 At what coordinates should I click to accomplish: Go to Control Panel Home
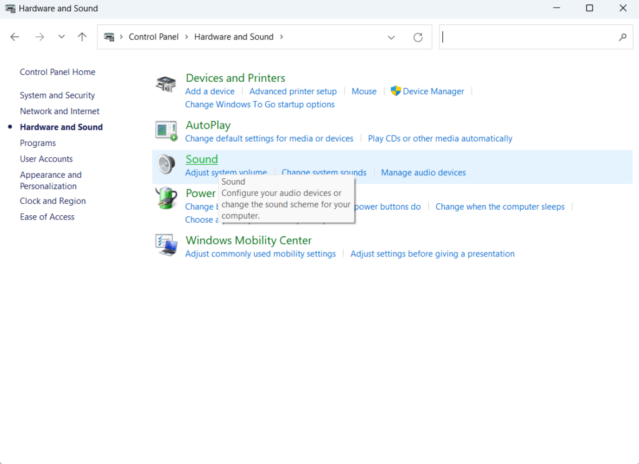pyautogui.click(x=57, y=72)
